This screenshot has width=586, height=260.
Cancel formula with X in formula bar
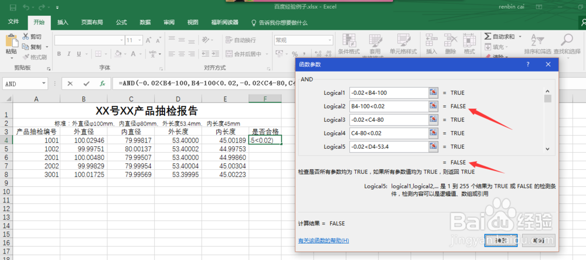70,84
